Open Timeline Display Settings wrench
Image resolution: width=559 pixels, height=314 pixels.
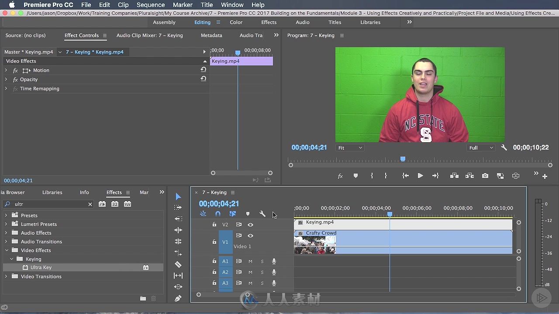pyautogui.click(x=262, y=214)
